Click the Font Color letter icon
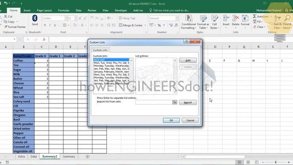 (82, 25)
